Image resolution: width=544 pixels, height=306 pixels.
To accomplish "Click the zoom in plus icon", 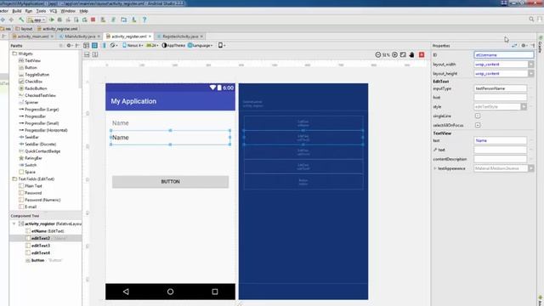I will tap(394, 54).
